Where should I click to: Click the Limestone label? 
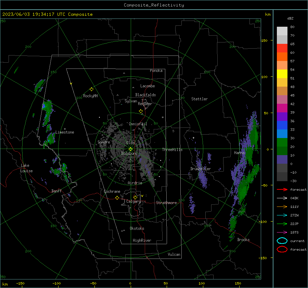point(65,132)
